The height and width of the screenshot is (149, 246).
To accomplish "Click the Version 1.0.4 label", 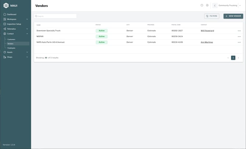I will 9,145.
